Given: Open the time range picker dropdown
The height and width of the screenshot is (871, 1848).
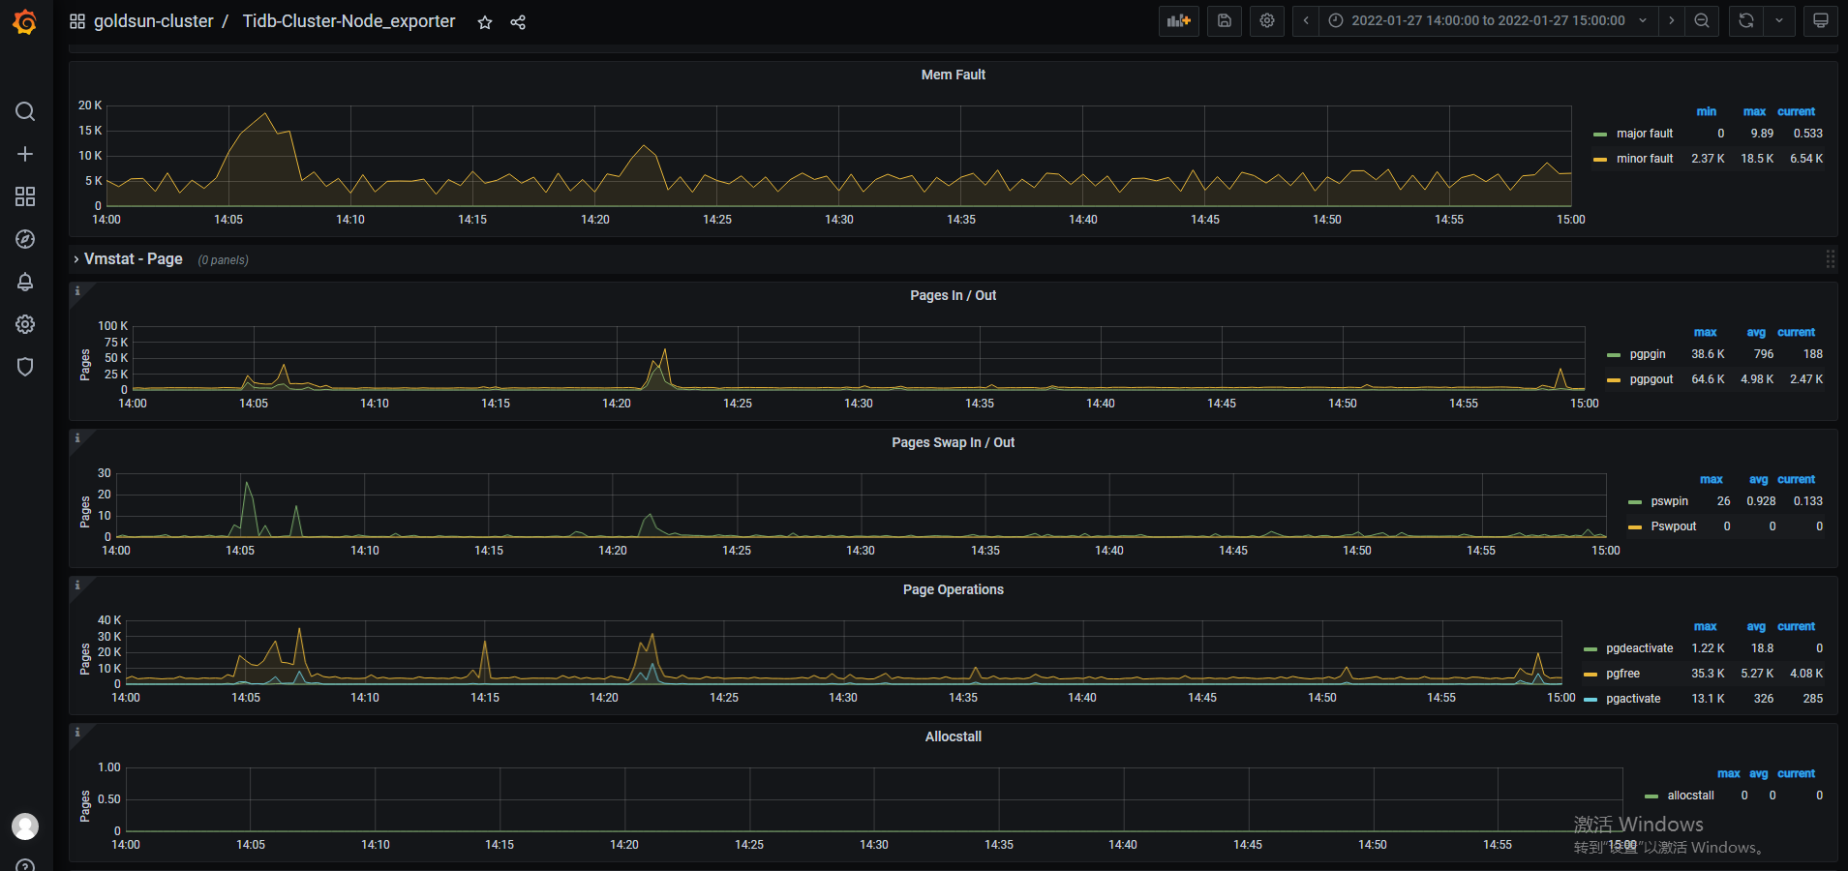Looking at the screenshot, I should tap(1481, 20).
